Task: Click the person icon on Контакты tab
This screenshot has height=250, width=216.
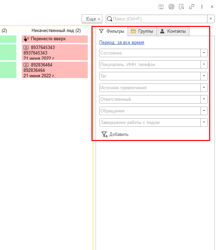Action: (x=162, y=31)
